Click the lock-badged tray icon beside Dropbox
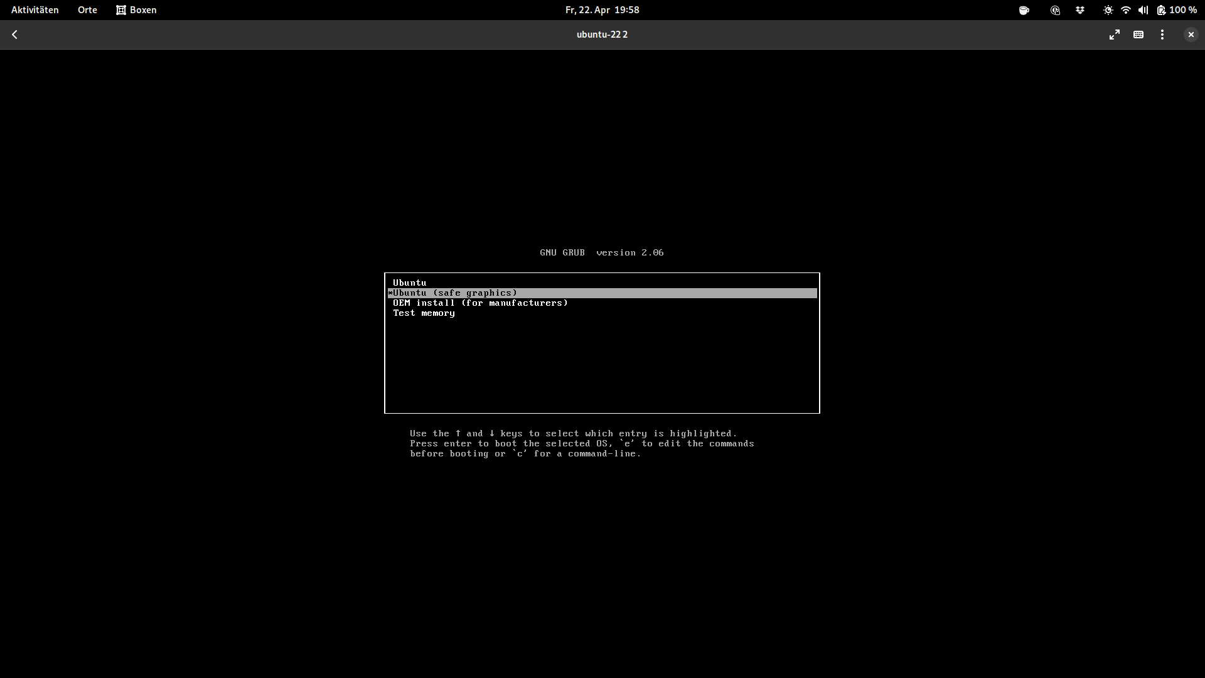The width and height of the screenshot is (1205, 678). click(x=1055, y=10)
